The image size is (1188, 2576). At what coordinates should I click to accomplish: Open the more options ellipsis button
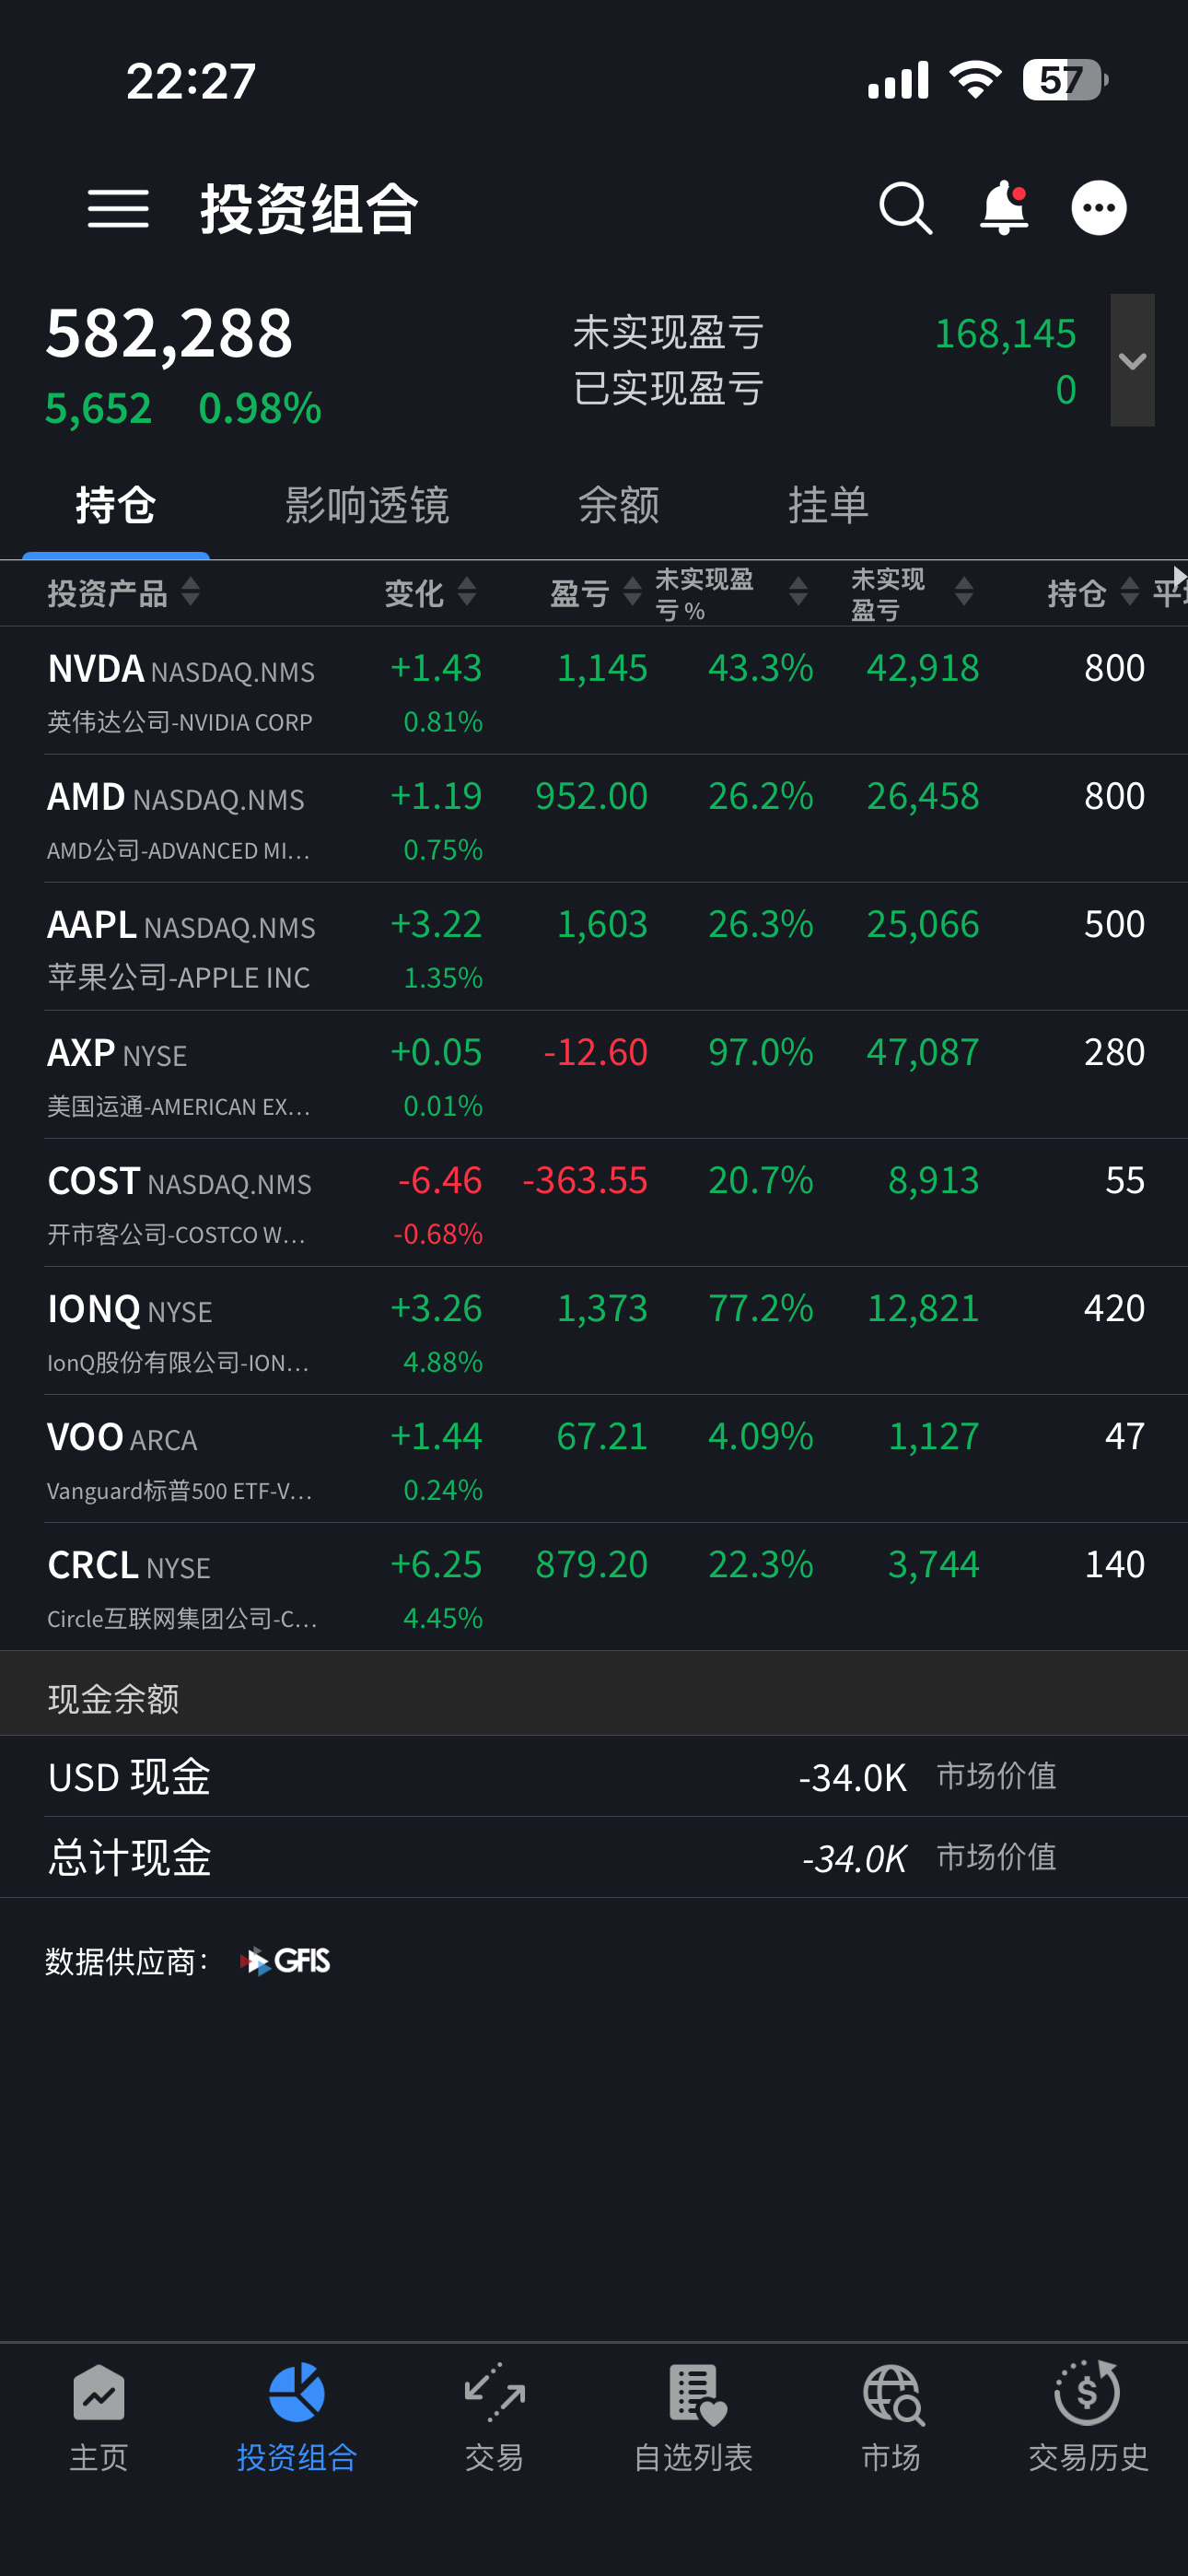pyautogui.click(x=1099, y=208)
